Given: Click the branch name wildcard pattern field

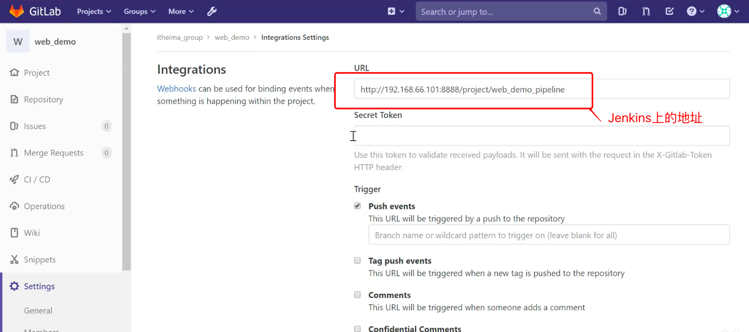Looking at the screenshot, I should click(x=549, y=235).
